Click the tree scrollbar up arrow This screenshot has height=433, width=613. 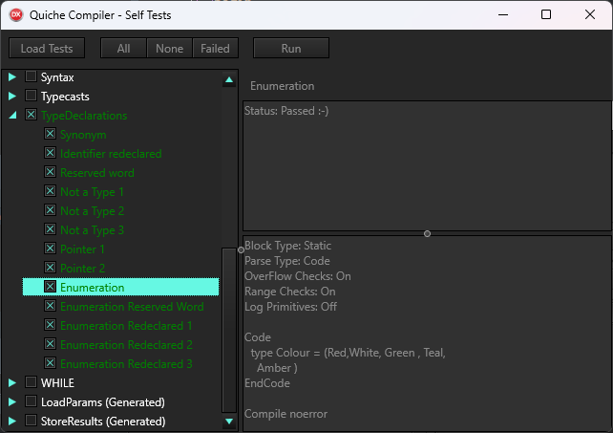click(229, 80)
